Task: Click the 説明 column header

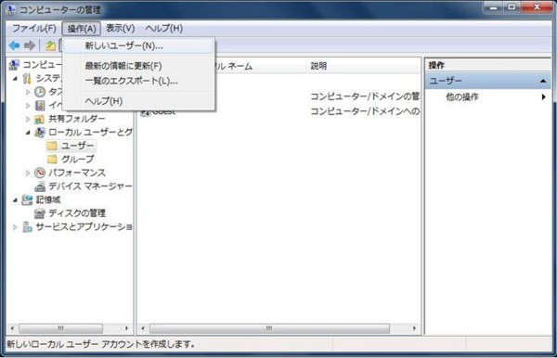Action: coord(363,66)
